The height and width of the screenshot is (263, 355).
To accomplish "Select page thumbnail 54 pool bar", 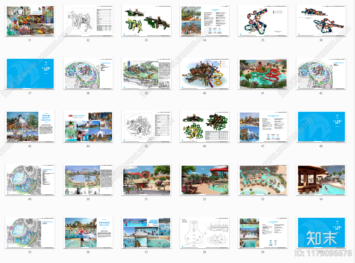I will pos(321,180).
